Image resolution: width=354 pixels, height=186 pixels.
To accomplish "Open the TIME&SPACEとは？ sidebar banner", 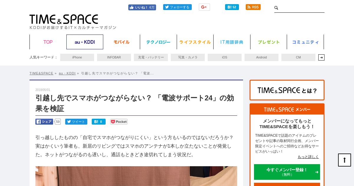I will [x=287, y=90].
